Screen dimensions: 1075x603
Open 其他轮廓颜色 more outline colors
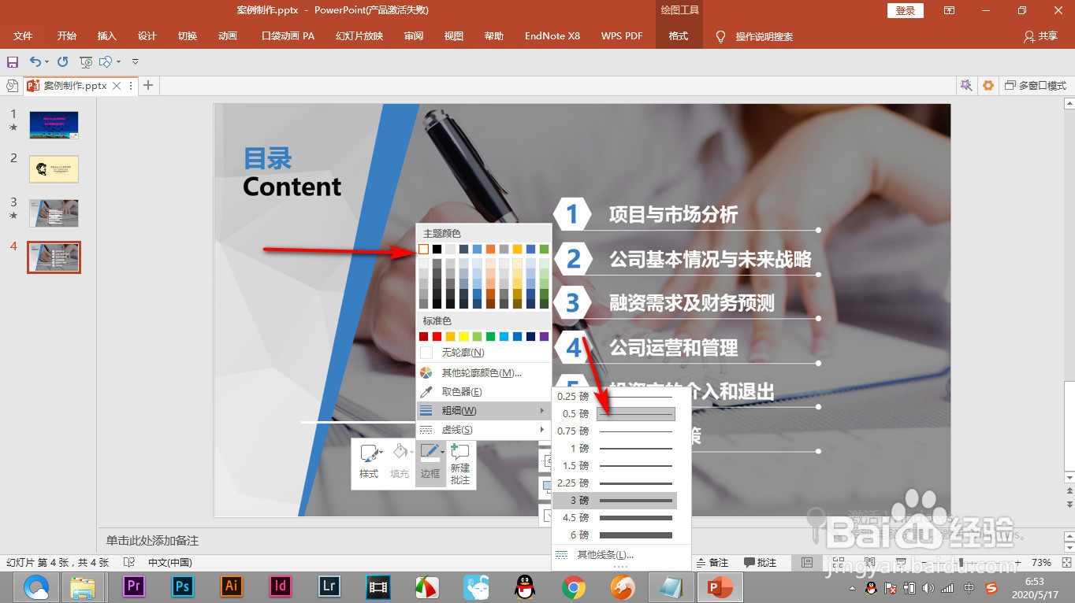(x=482, y=372)
